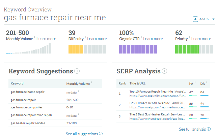Image resolution: width=218 pixels, height=140 pixels.
Task: Click PA value 42 for rank 1
Action: click(191, 92)
